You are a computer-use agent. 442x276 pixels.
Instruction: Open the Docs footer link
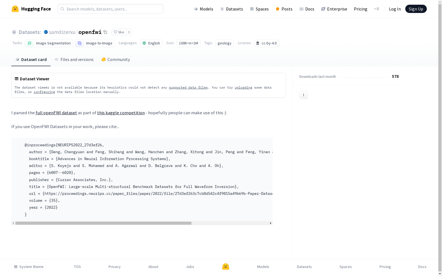pyautogui.click(x=422, y=267)
